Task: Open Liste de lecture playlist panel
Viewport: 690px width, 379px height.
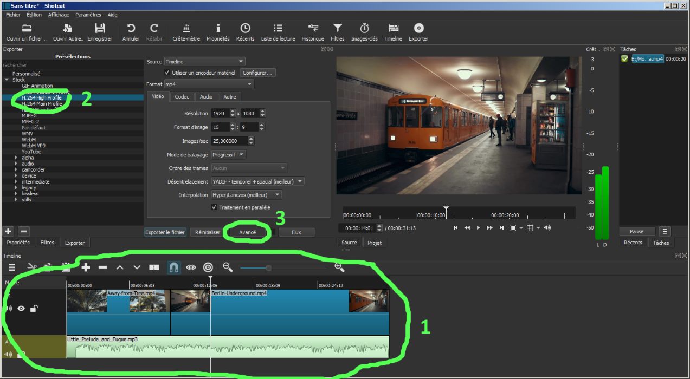Action: click(278, 31)
